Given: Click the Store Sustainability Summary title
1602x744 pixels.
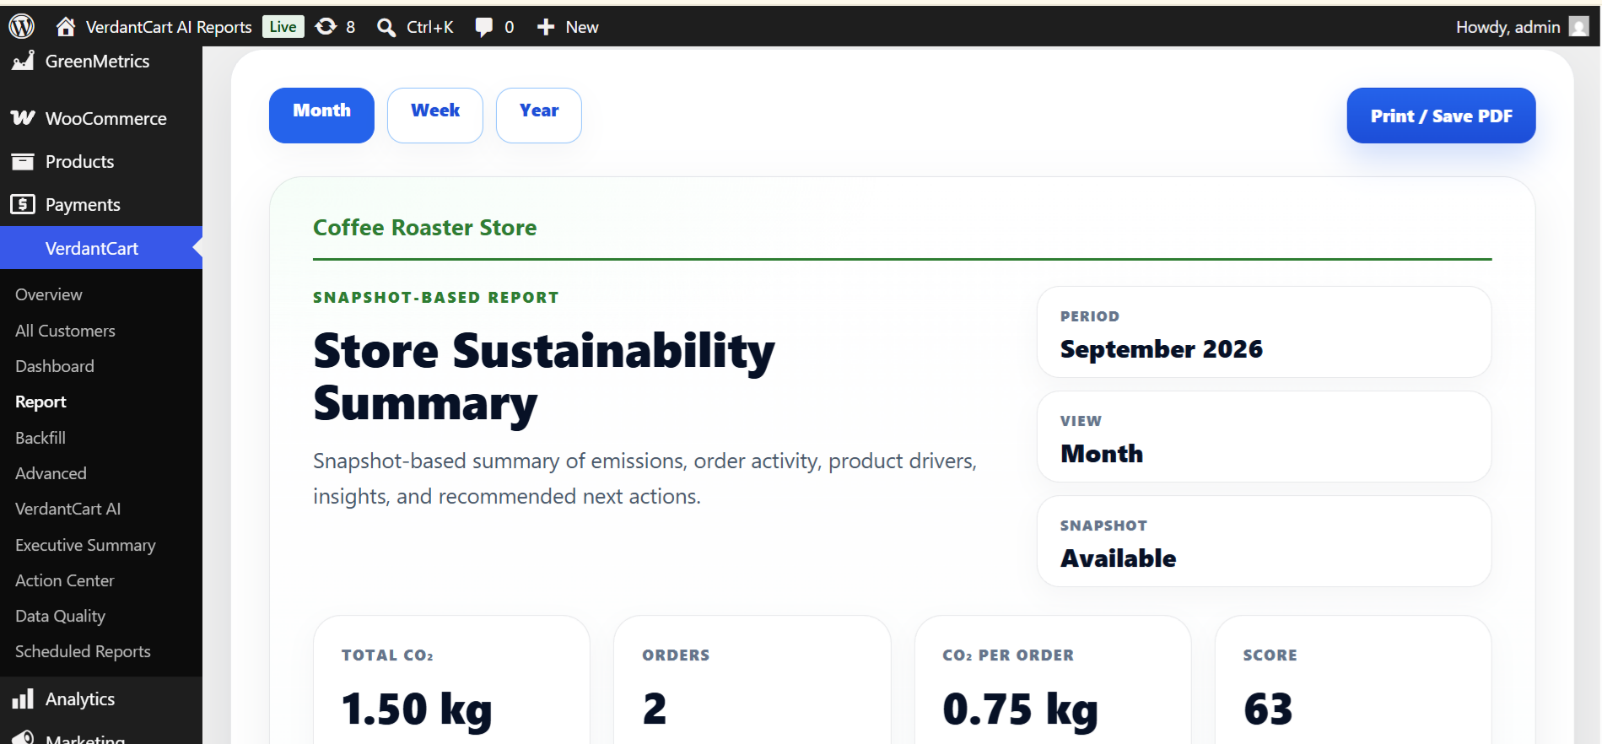Looking at the screenshot, I should 544,377.
